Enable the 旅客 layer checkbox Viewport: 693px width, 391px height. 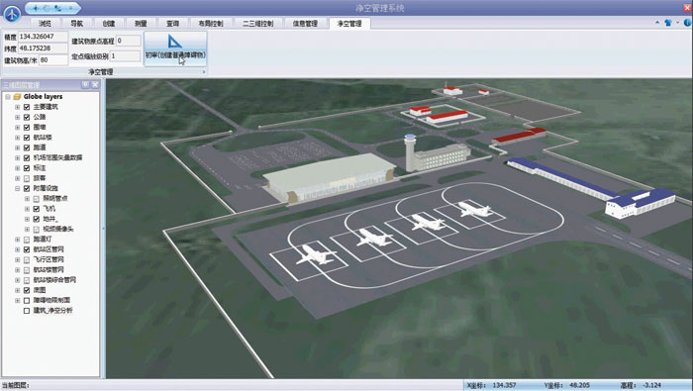27,178
